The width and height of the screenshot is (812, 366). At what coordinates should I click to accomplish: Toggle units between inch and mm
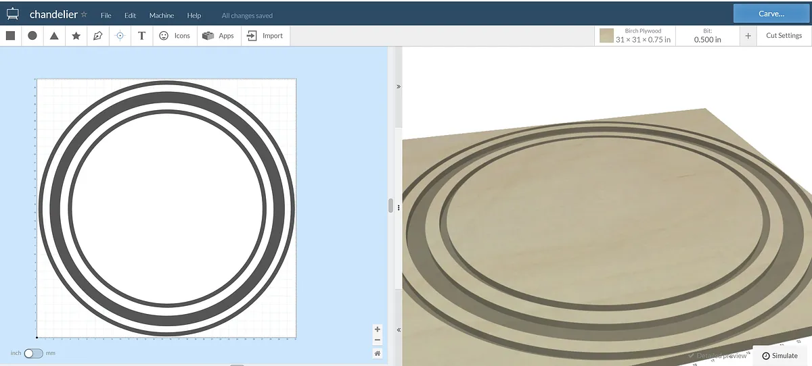pos(33,353)
